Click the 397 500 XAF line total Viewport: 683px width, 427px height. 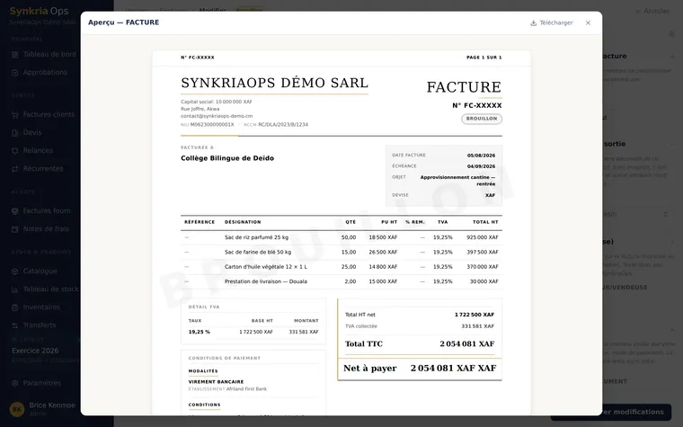[x=483, y=253]
